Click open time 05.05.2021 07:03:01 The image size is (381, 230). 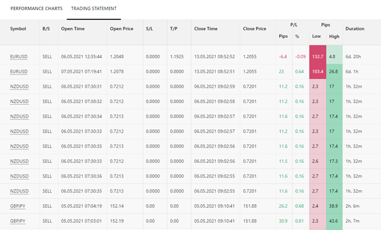pyautogui.click(x=82, y=221)
